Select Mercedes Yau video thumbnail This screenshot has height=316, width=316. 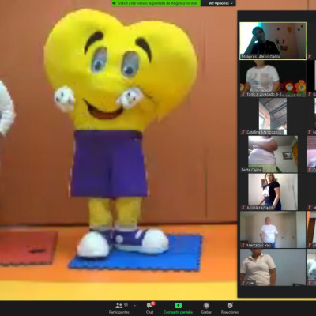pos(273,230)
